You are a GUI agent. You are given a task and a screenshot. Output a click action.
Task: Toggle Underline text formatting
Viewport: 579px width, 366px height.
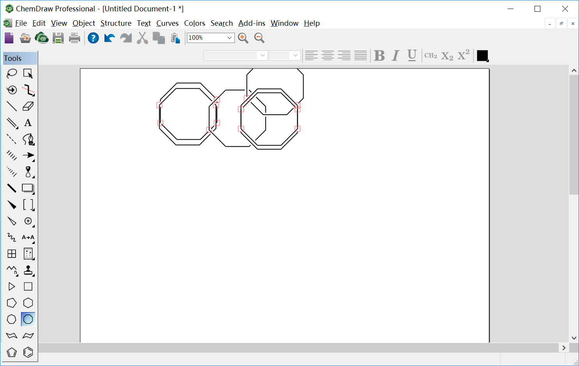pyautogui.click(x=412, y=56)
